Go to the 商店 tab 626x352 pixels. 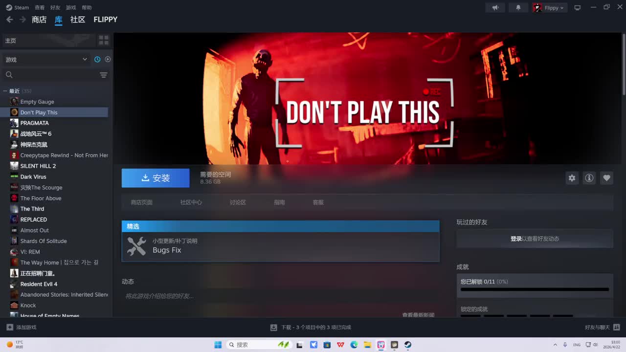tap(39, 20)
